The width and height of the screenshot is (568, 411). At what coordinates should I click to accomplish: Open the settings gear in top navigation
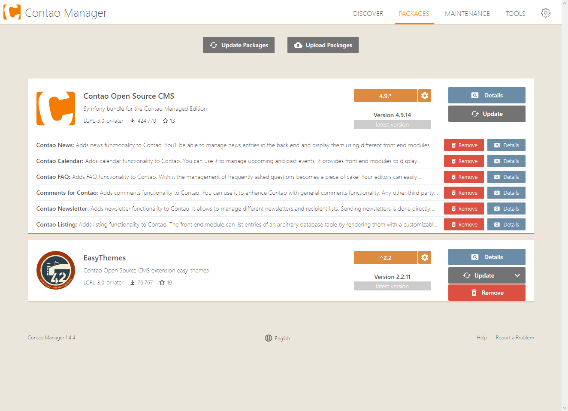pyautogui.click(x=546, y=13)
